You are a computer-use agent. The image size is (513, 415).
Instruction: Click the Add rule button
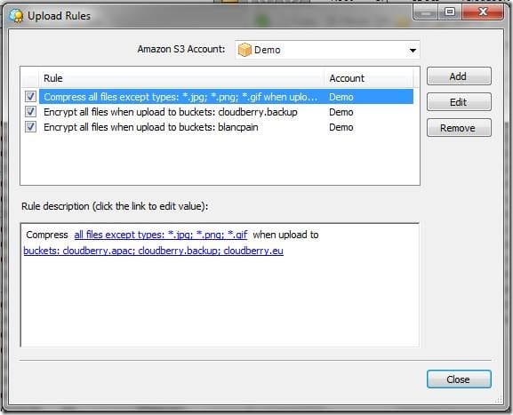click(x=459, y=76)
